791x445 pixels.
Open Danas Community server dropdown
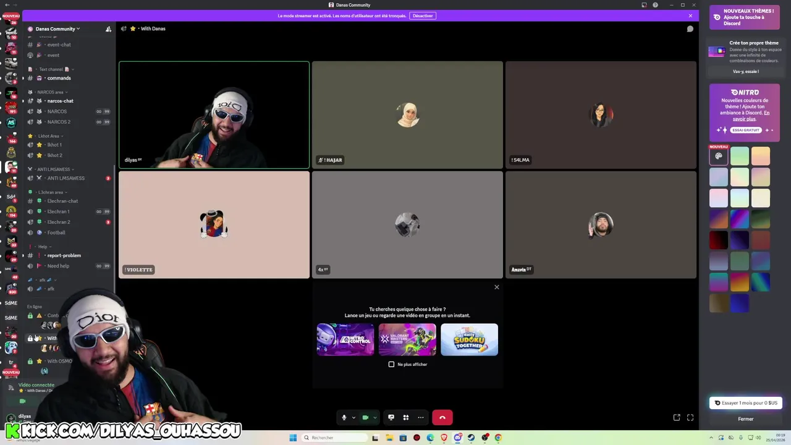pos(57,29)
